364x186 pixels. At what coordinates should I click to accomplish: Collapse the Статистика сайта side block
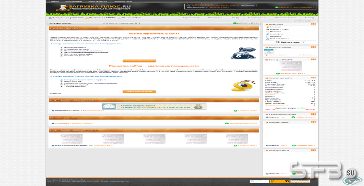pos(313,78)
